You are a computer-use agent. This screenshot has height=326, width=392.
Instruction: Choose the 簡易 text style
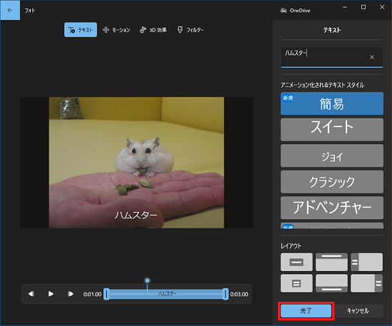(331, 103)
